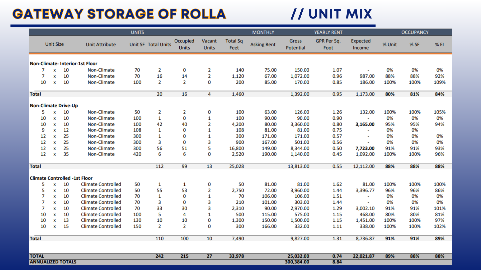This screenshot has height=270, width=481.
Task: Select Drive-Up total gross potential '13,813.00'
Action: click(x=298, y=166)
